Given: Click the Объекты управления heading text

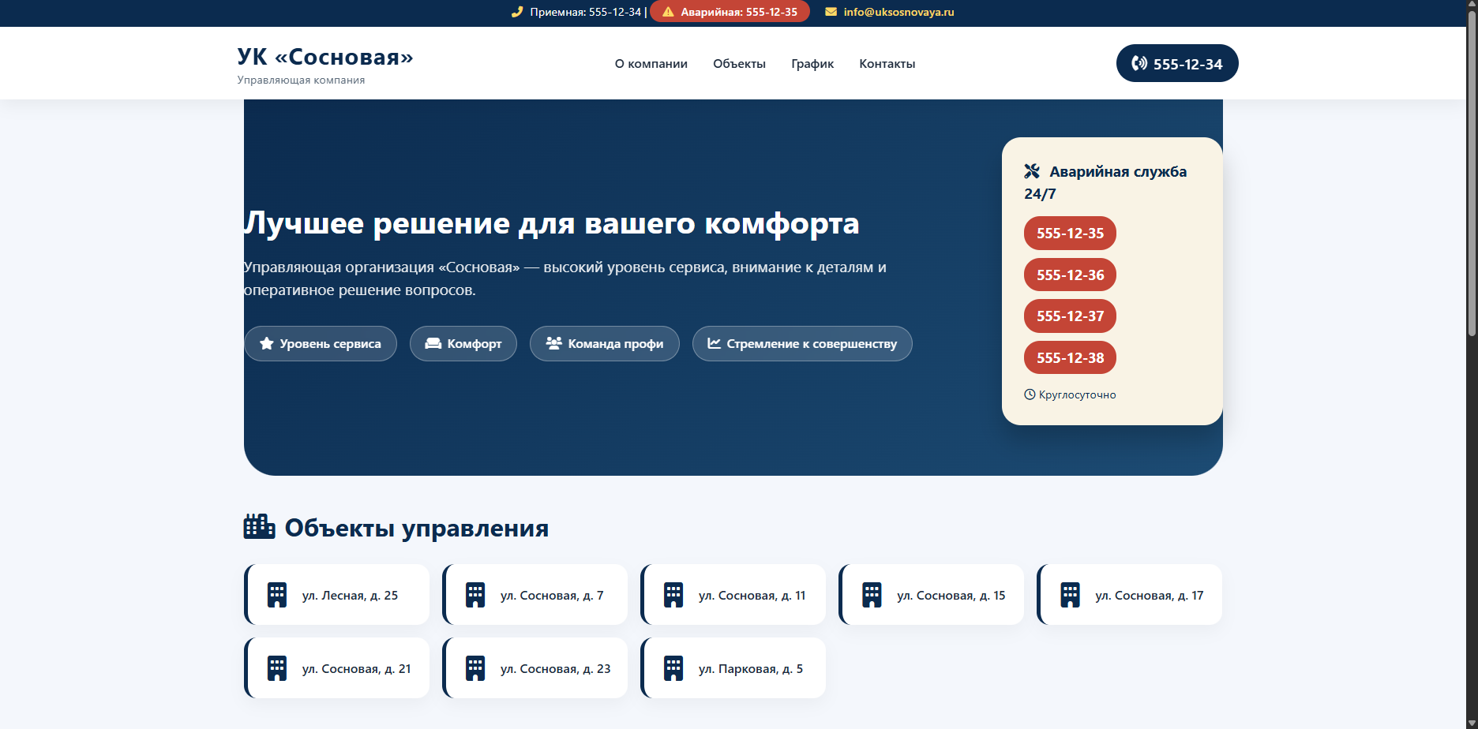Looking at the screenshot, I should (416, 528).
